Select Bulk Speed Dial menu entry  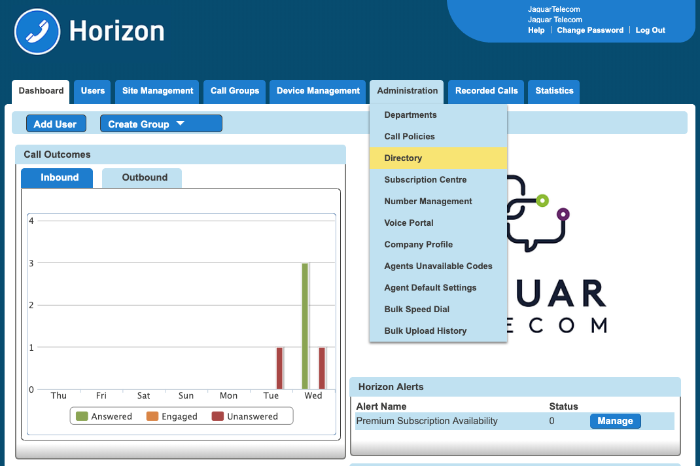417,310
